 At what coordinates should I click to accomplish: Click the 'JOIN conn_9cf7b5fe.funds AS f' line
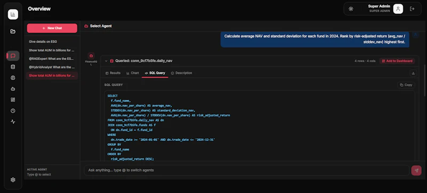[x=131, y=125]
